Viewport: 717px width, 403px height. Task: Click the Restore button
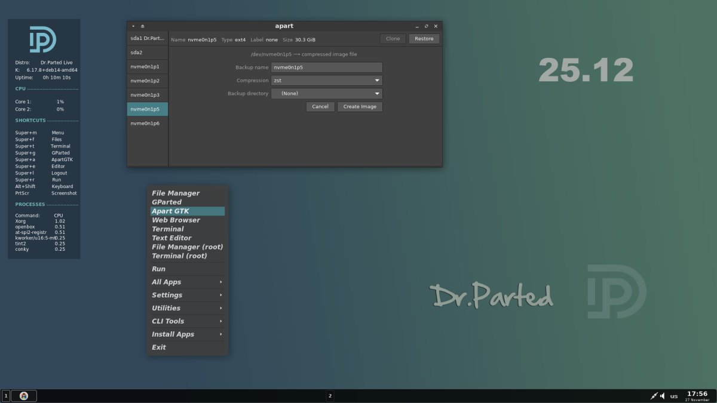coord(424,39)
